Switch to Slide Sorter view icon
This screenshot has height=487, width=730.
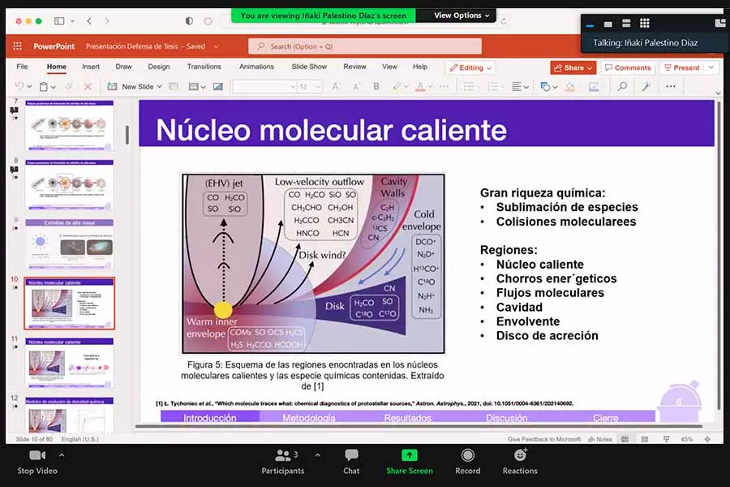click(645, 439)
